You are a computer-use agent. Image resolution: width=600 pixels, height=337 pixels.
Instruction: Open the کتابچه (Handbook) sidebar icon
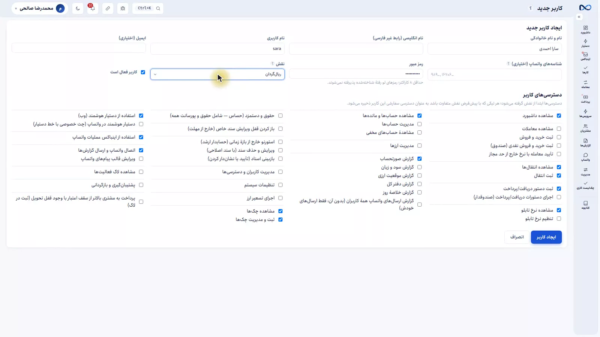coord(585,205)
